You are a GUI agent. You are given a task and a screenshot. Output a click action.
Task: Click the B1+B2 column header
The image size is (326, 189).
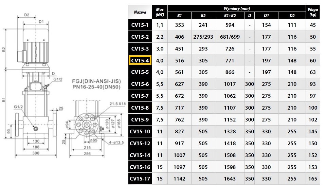[230, 15]
